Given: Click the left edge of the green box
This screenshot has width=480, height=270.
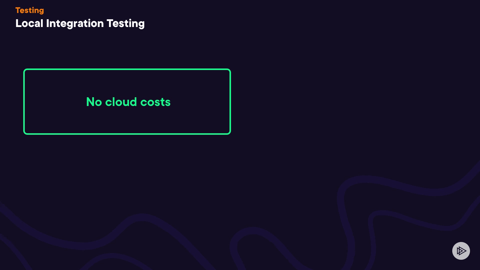Looking at the screenshot, I should tap(24, 101).
